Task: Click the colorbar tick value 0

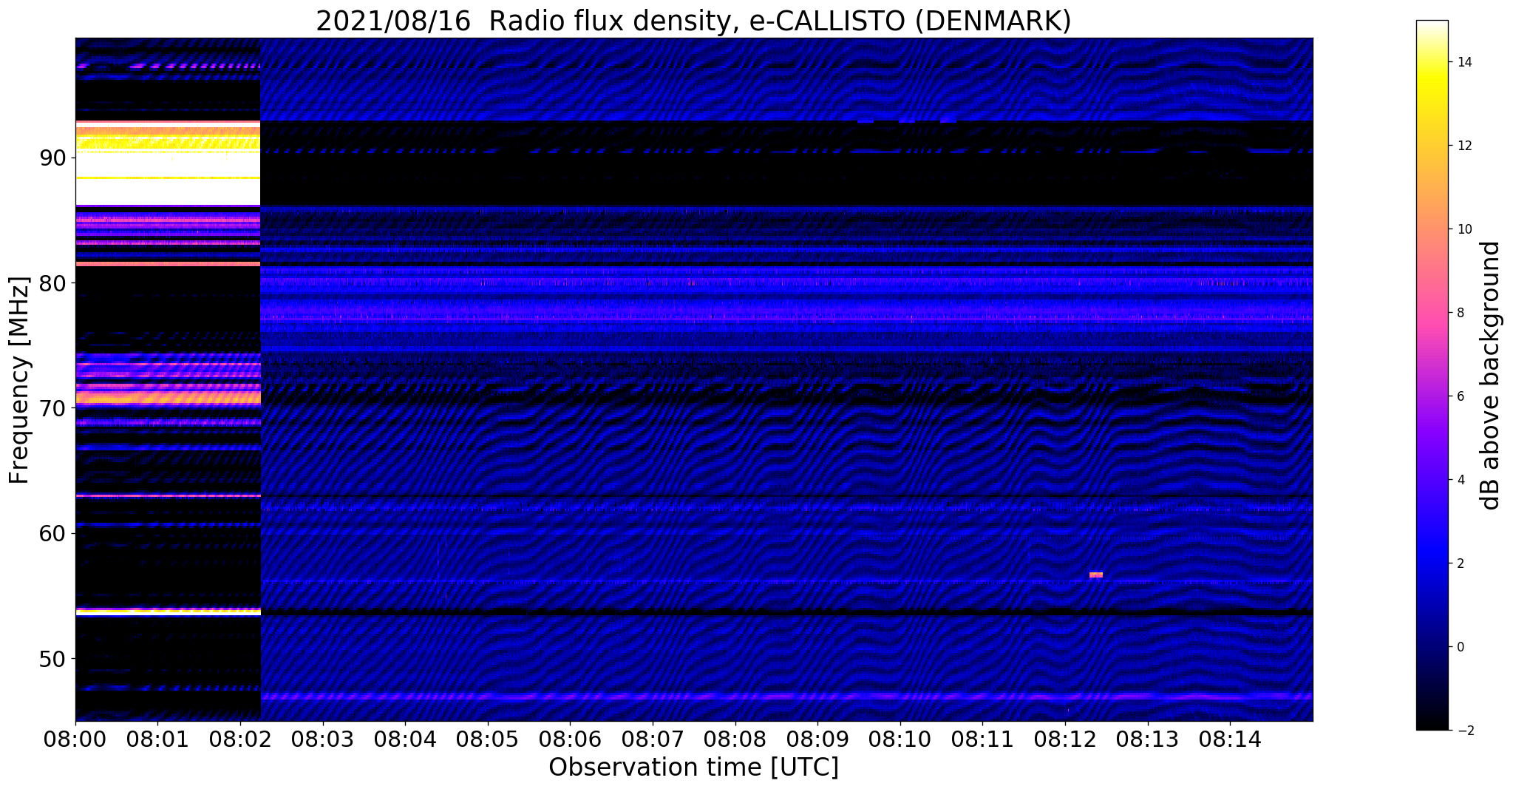Action: click(1461, 647)
